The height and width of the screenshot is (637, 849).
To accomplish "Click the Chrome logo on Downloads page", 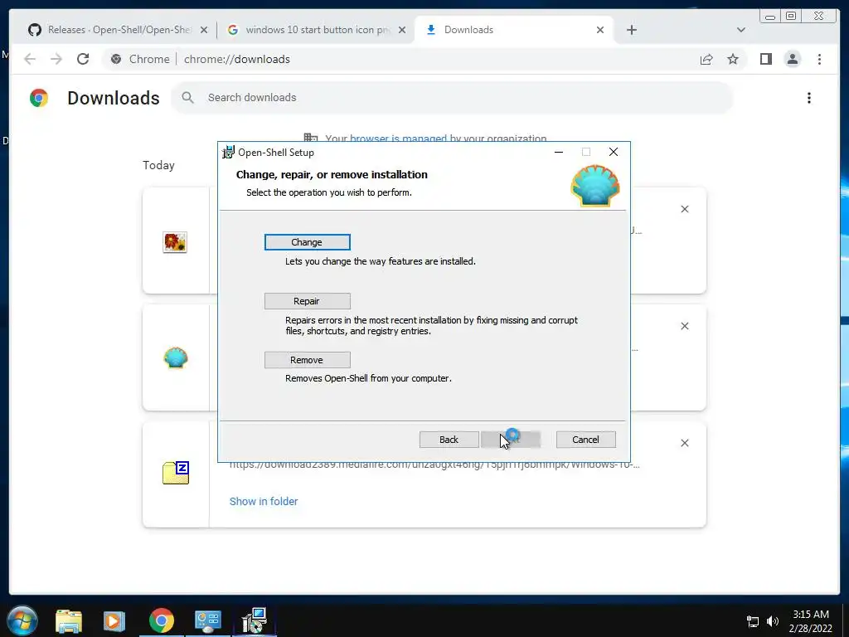I will (39, 98).
